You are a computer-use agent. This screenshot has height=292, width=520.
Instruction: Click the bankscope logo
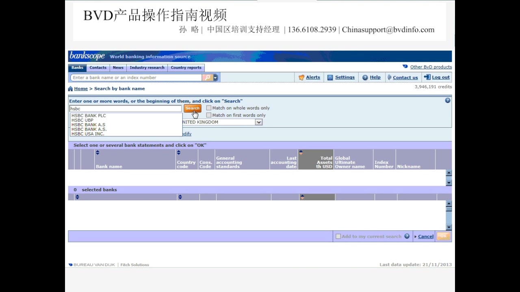pyautogui.click(x=87, y=56)
